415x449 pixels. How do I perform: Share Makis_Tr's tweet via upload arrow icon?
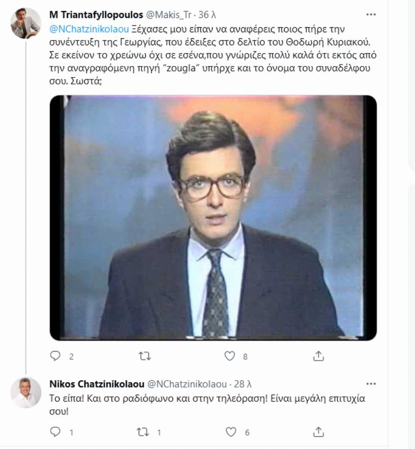[318, 356]
